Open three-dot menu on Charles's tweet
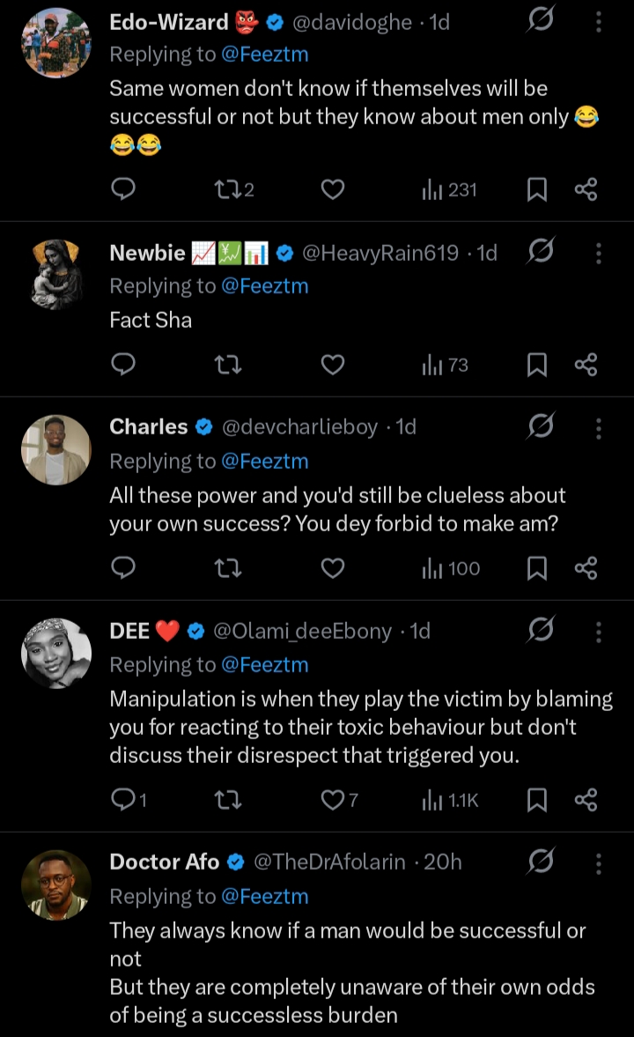The height and width of the screenshot is (1037, 634). tap(598, 427)
